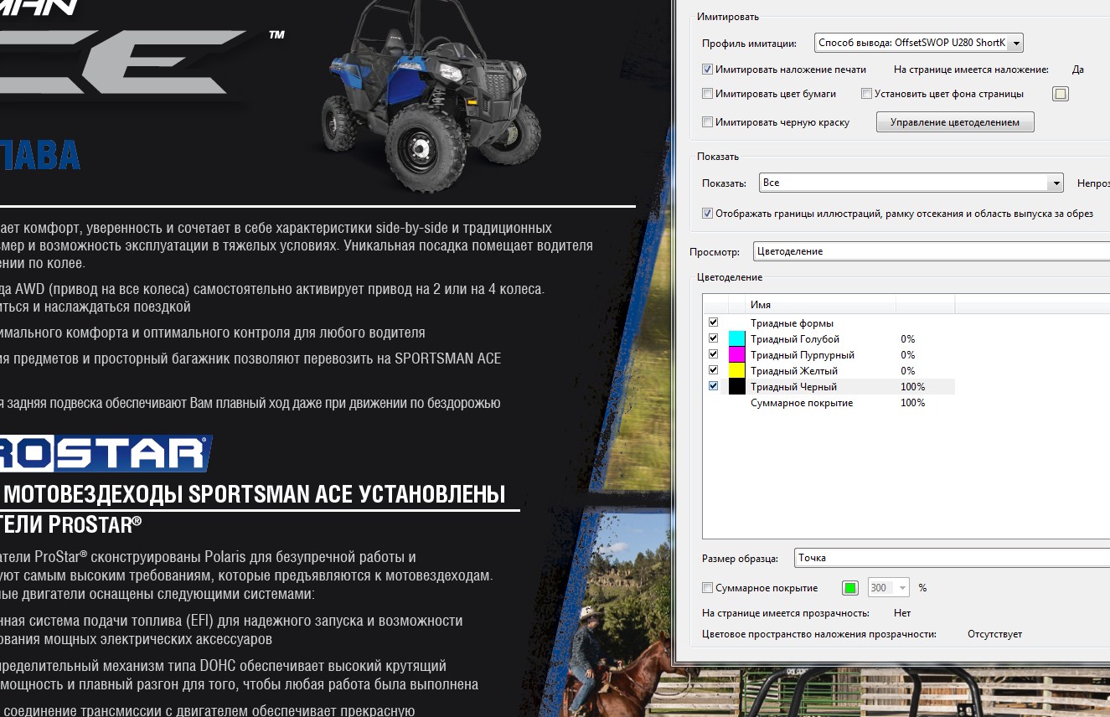Open the 'Размер образца' dropdown set to Точка
The height and width of the screenshot is (717, 1110).
(x=952, y=558)
